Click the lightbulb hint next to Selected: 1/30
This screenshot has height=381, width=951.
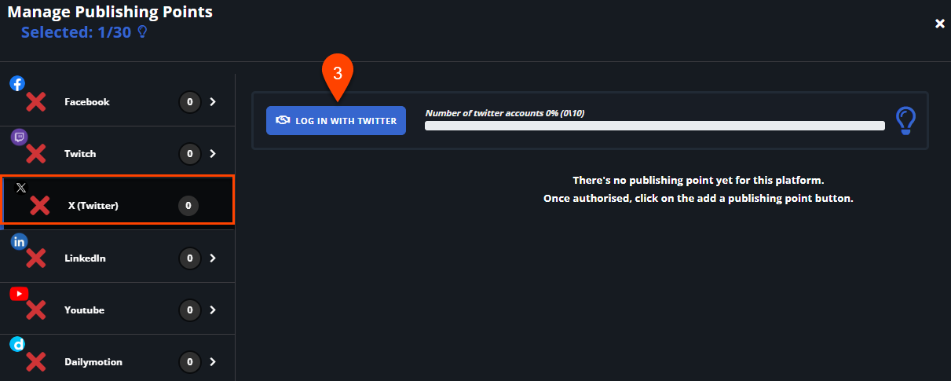coord(142,32)
